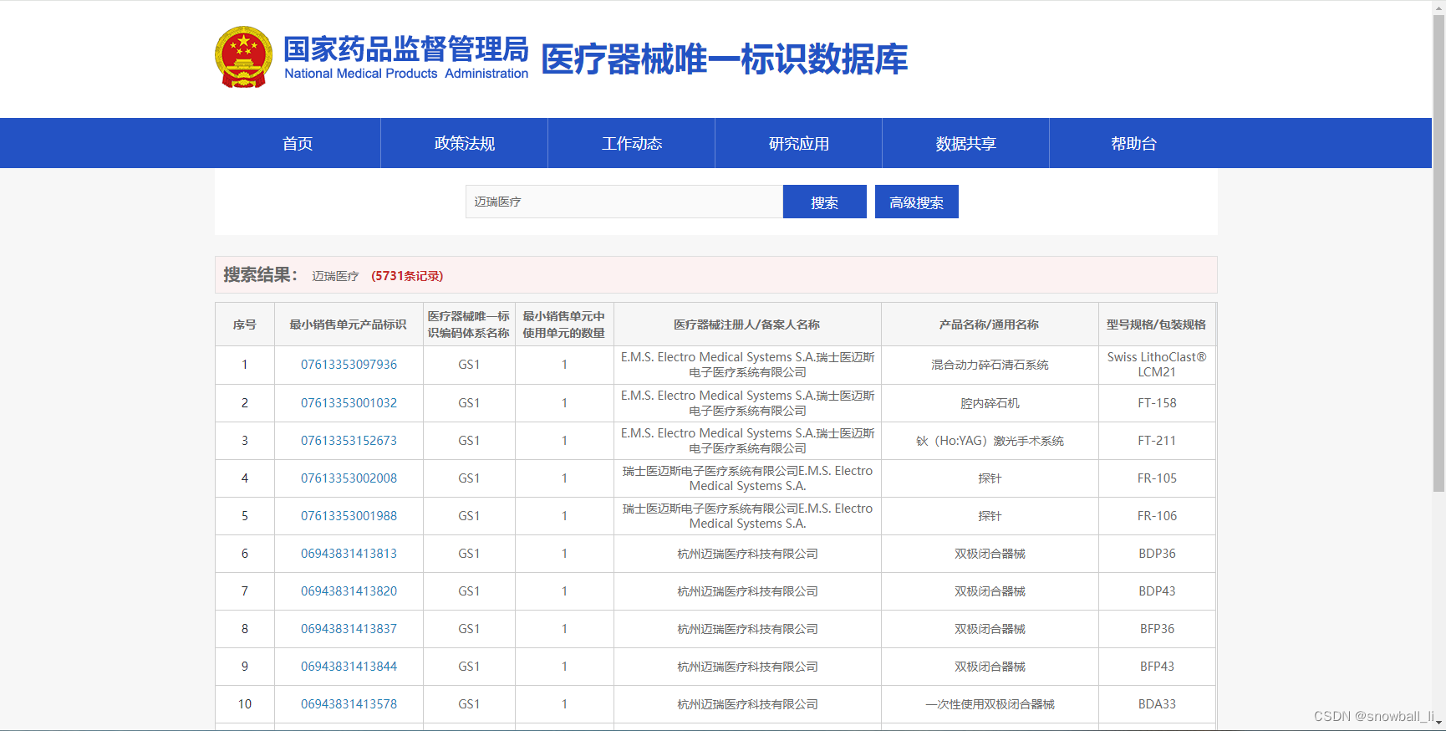1446x731 pixels.
Task: Click the FT-211 model cell
Action: (x=1157, y=441)
